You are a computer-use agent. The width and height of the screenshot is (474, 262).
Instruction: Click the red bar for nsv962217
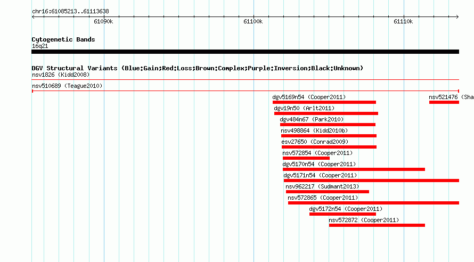[328, 192]
